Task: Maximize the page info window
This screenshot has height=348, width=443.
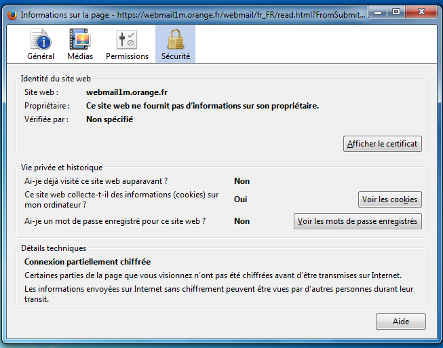Action: 396,12
